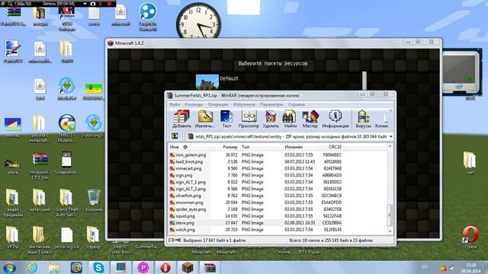Switch to Minecraft via its taskbar icon

pyautogui.click(x=188, y=267)
